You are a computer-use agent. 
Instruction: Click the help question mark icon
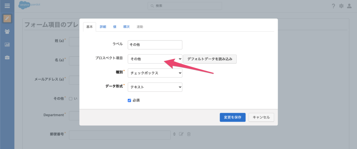[x=333, y=6]
